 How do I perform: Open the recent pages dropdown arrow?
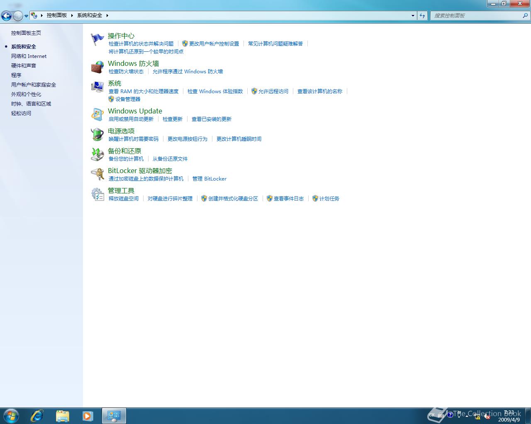tap(26, 16)
